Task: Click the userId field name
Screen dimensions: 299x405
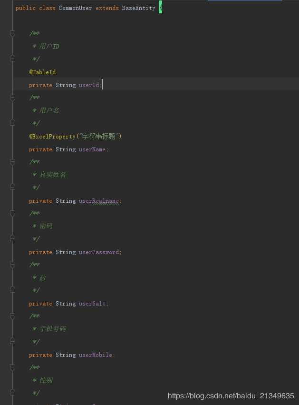Action: pyautogui.click(x=89, y=85)
